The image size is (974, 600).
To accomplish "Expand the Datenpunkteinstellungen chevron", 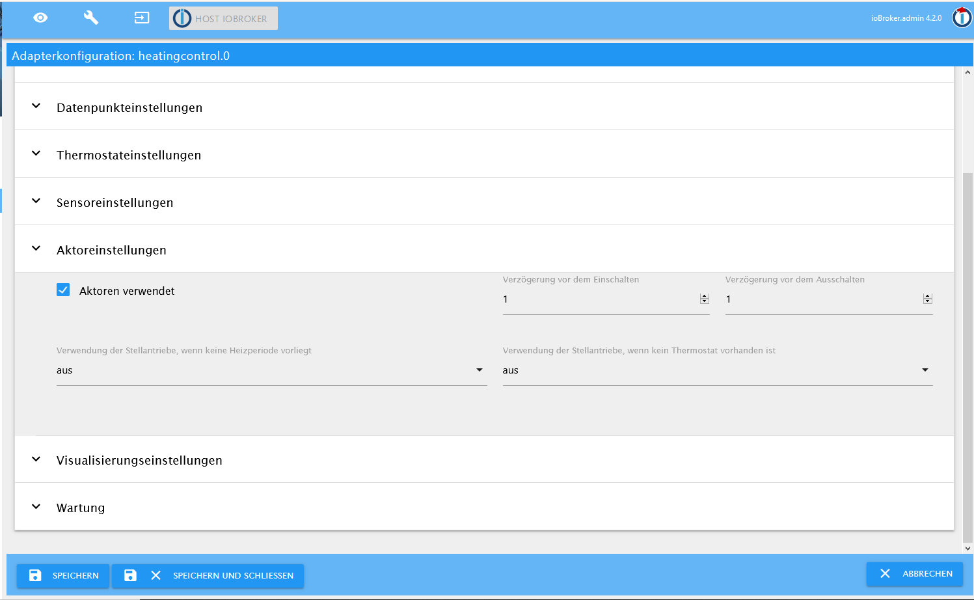I will click(36, 106).
